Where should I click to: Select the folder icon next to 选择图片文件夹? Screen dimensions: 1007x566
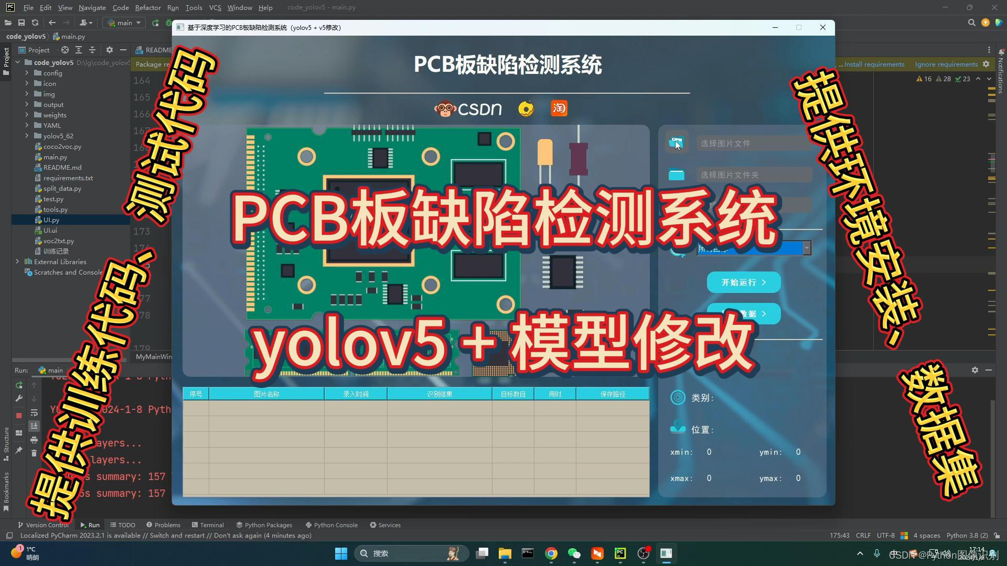click(x=677, y=175)
